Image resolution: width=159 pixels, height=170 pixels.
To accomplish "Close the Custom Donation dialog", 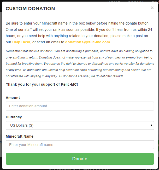I will point(152,8).
